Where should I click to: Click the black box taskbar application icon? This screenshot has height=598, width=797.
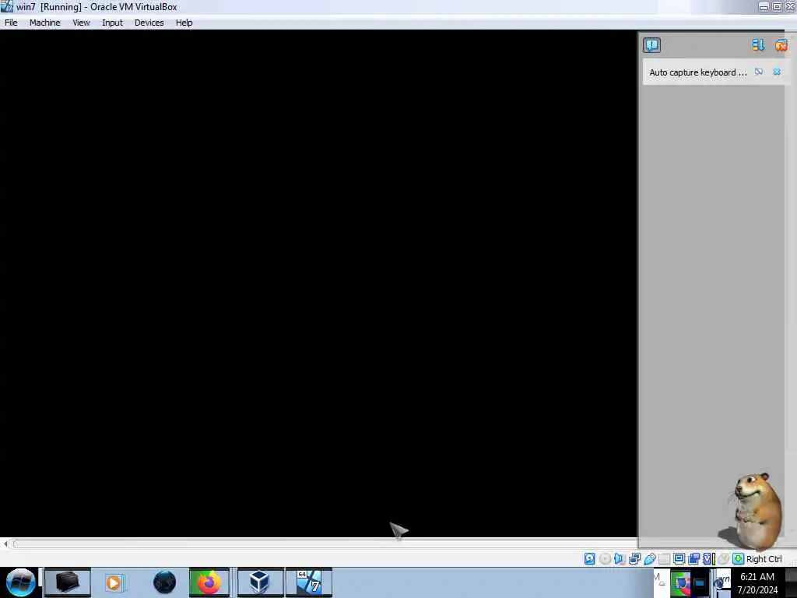tap(67, 582)
